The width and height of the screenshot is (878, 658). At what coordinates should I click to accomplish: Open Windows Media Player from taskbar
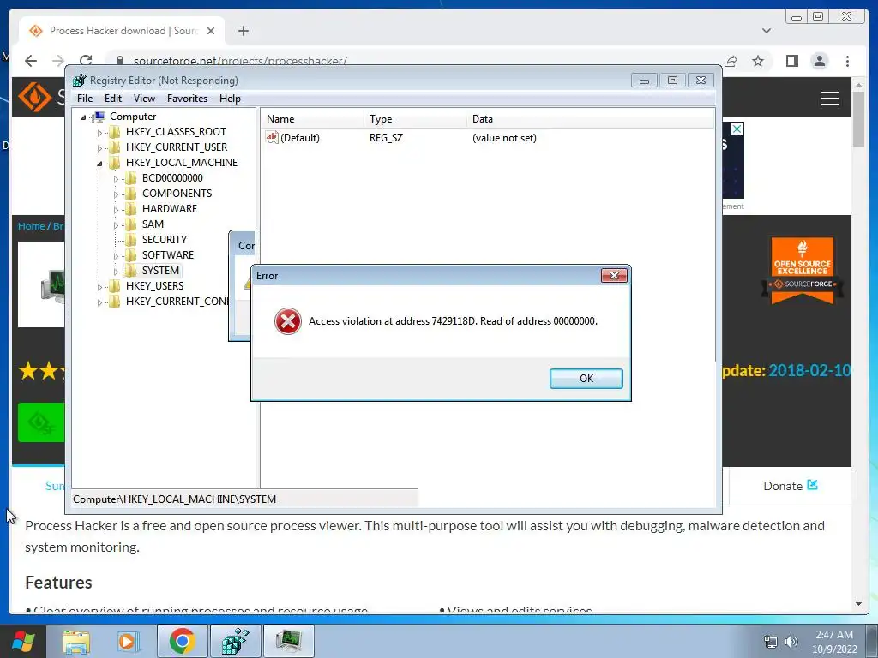(127, 642)
